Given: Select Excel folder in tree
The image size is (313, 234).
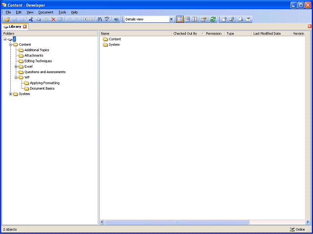Looking at the screenshot, I should pos(28,66).
